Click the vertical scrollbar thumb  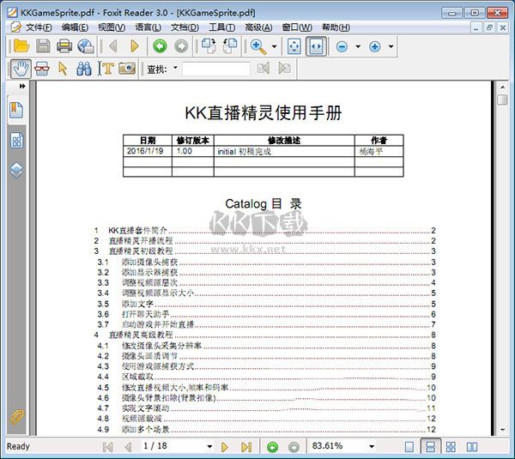click(502, 100)
